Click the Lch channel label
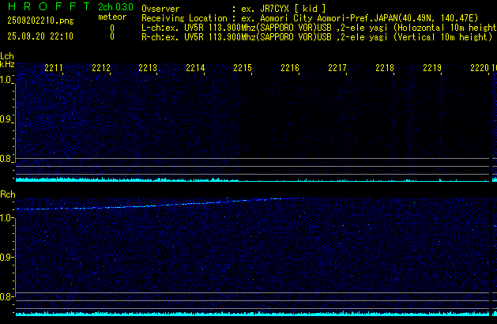This screenshot has width=497, height=324. [7, 56]
